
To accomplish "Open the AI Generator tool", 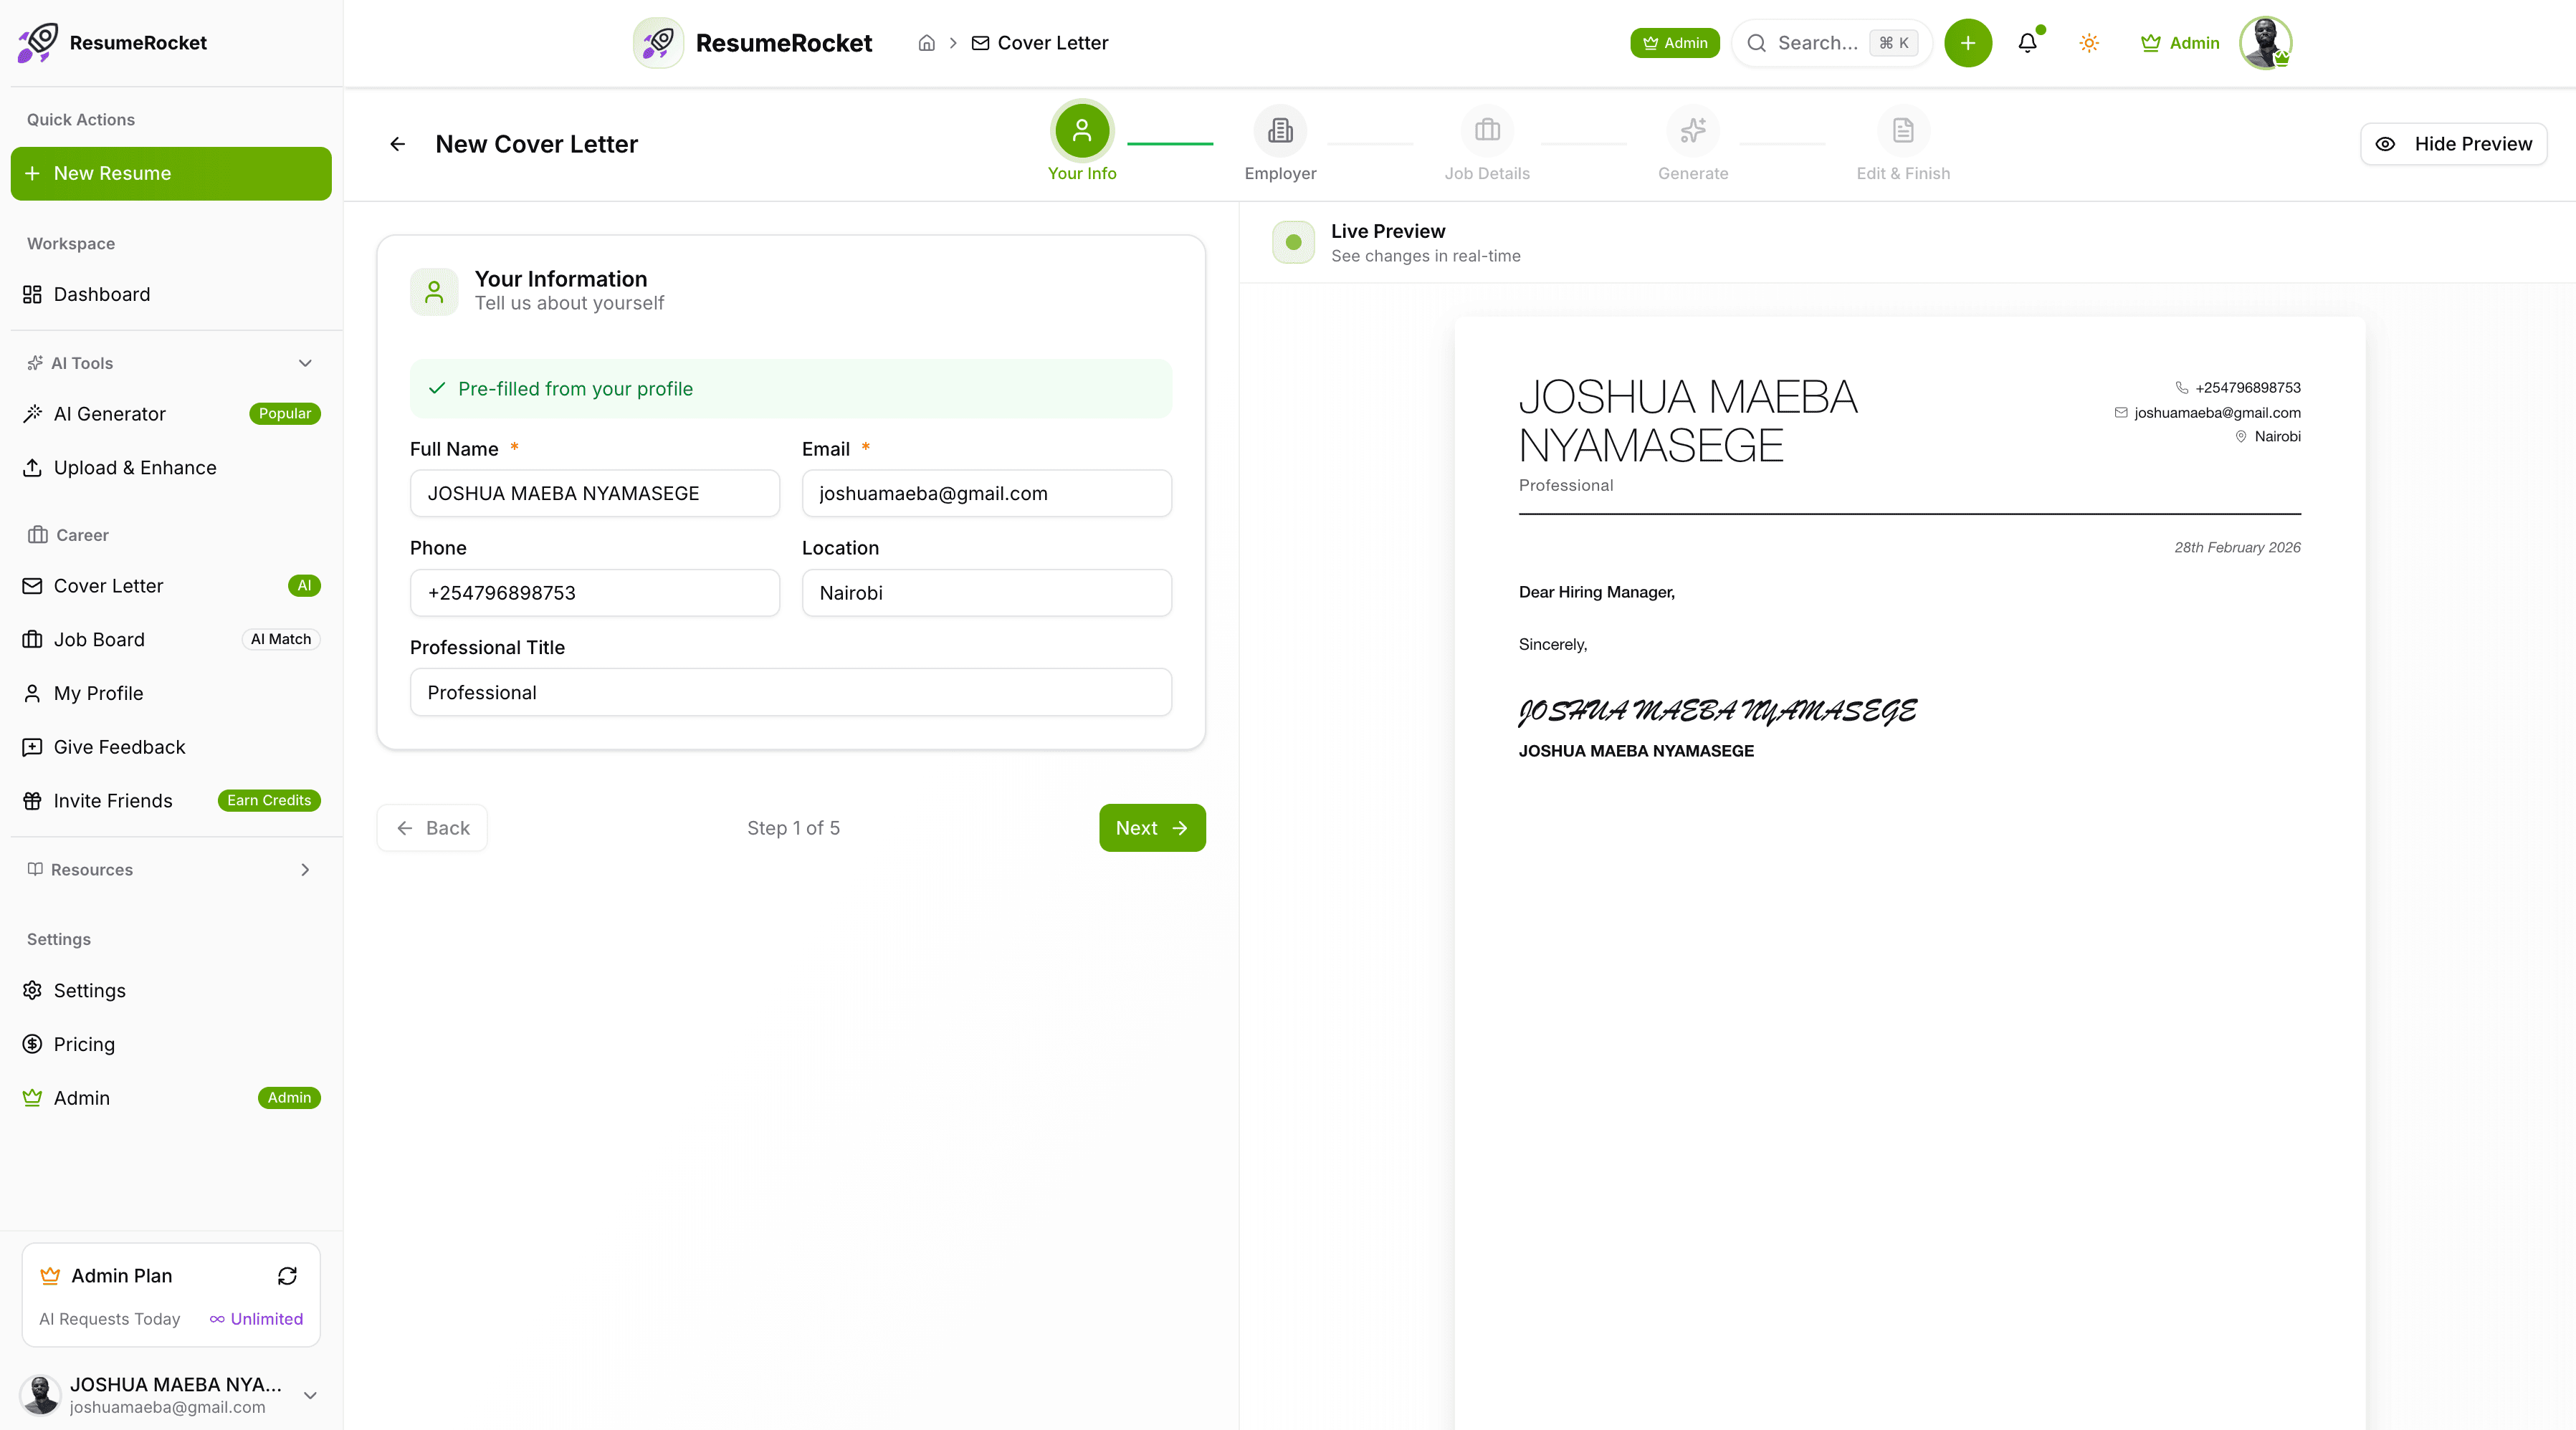I will click(x=109, y=413).
